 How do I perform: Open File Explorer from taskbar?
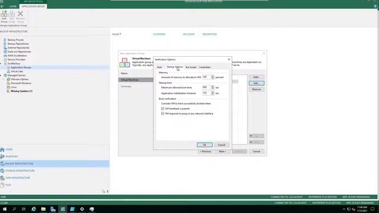pyautogui.click(x=43, y=209)
